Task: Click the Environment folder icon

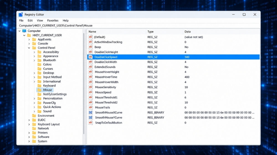Action: (x=34, y=116)
